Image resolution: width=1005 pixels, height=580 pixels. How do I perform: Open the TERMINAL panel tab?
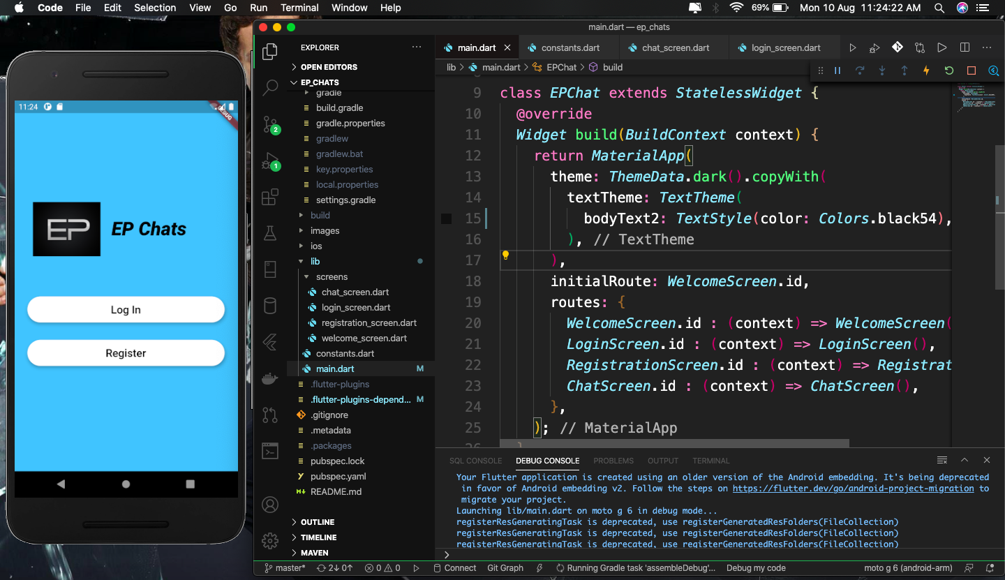[710, 461]
